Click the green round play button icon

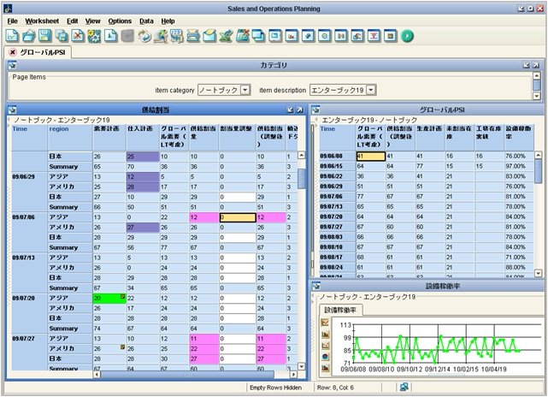407,36
